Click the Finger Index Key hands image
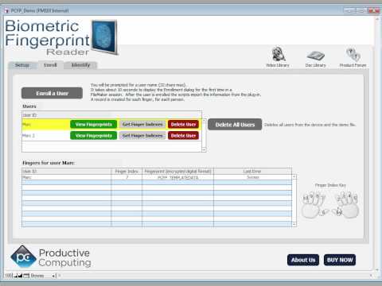 tap(330, 205)
